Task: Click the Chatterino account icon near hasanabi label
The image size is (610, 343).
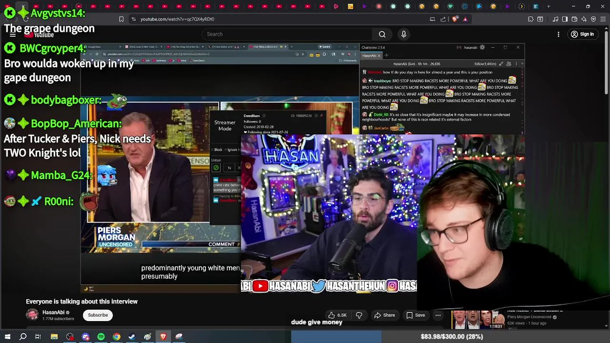Action: (458, 47)
